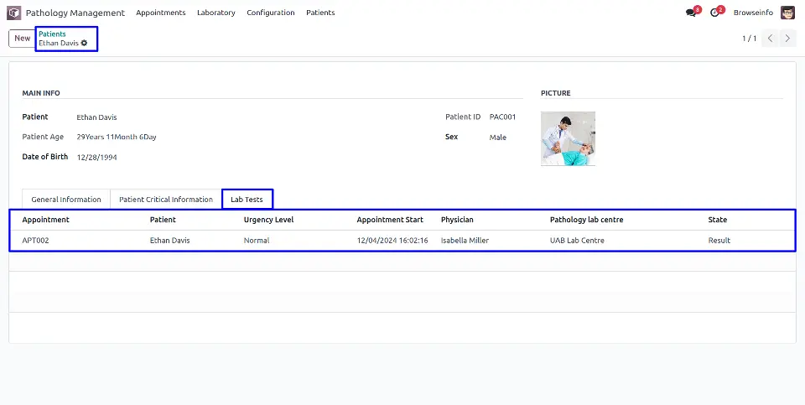Click the user avatar icon

coord(787,13)
